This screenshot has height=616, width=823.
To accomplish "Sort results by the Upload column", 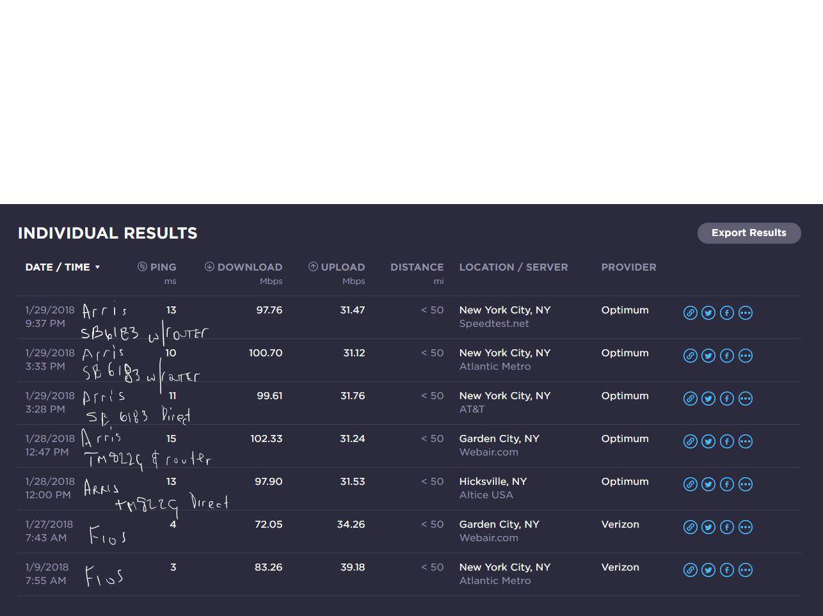I will [x=342, y=267].
